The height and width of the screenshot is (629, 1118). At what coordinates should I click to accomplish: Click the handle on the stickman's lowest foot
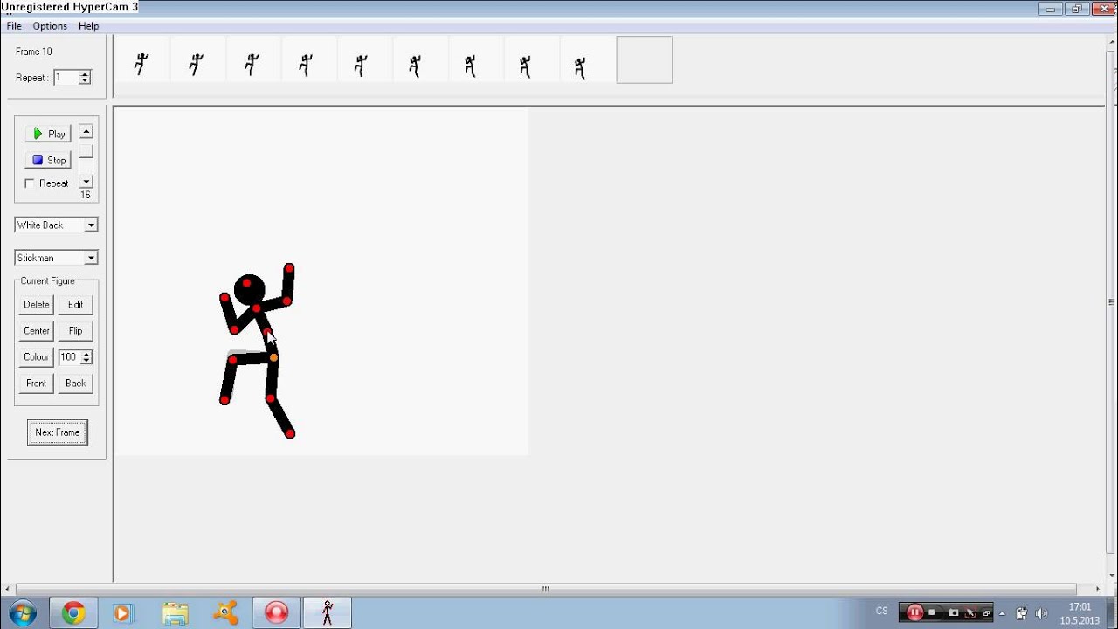pos(290,433)
